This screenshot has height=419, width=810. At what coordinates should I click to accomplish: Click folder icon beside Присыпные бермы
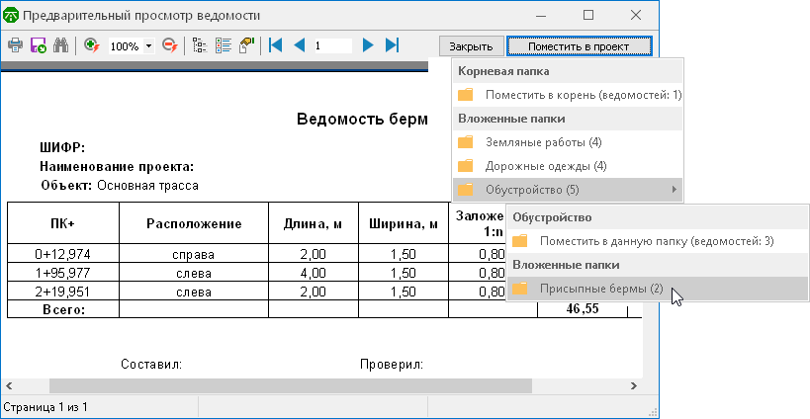click(519, 289)
